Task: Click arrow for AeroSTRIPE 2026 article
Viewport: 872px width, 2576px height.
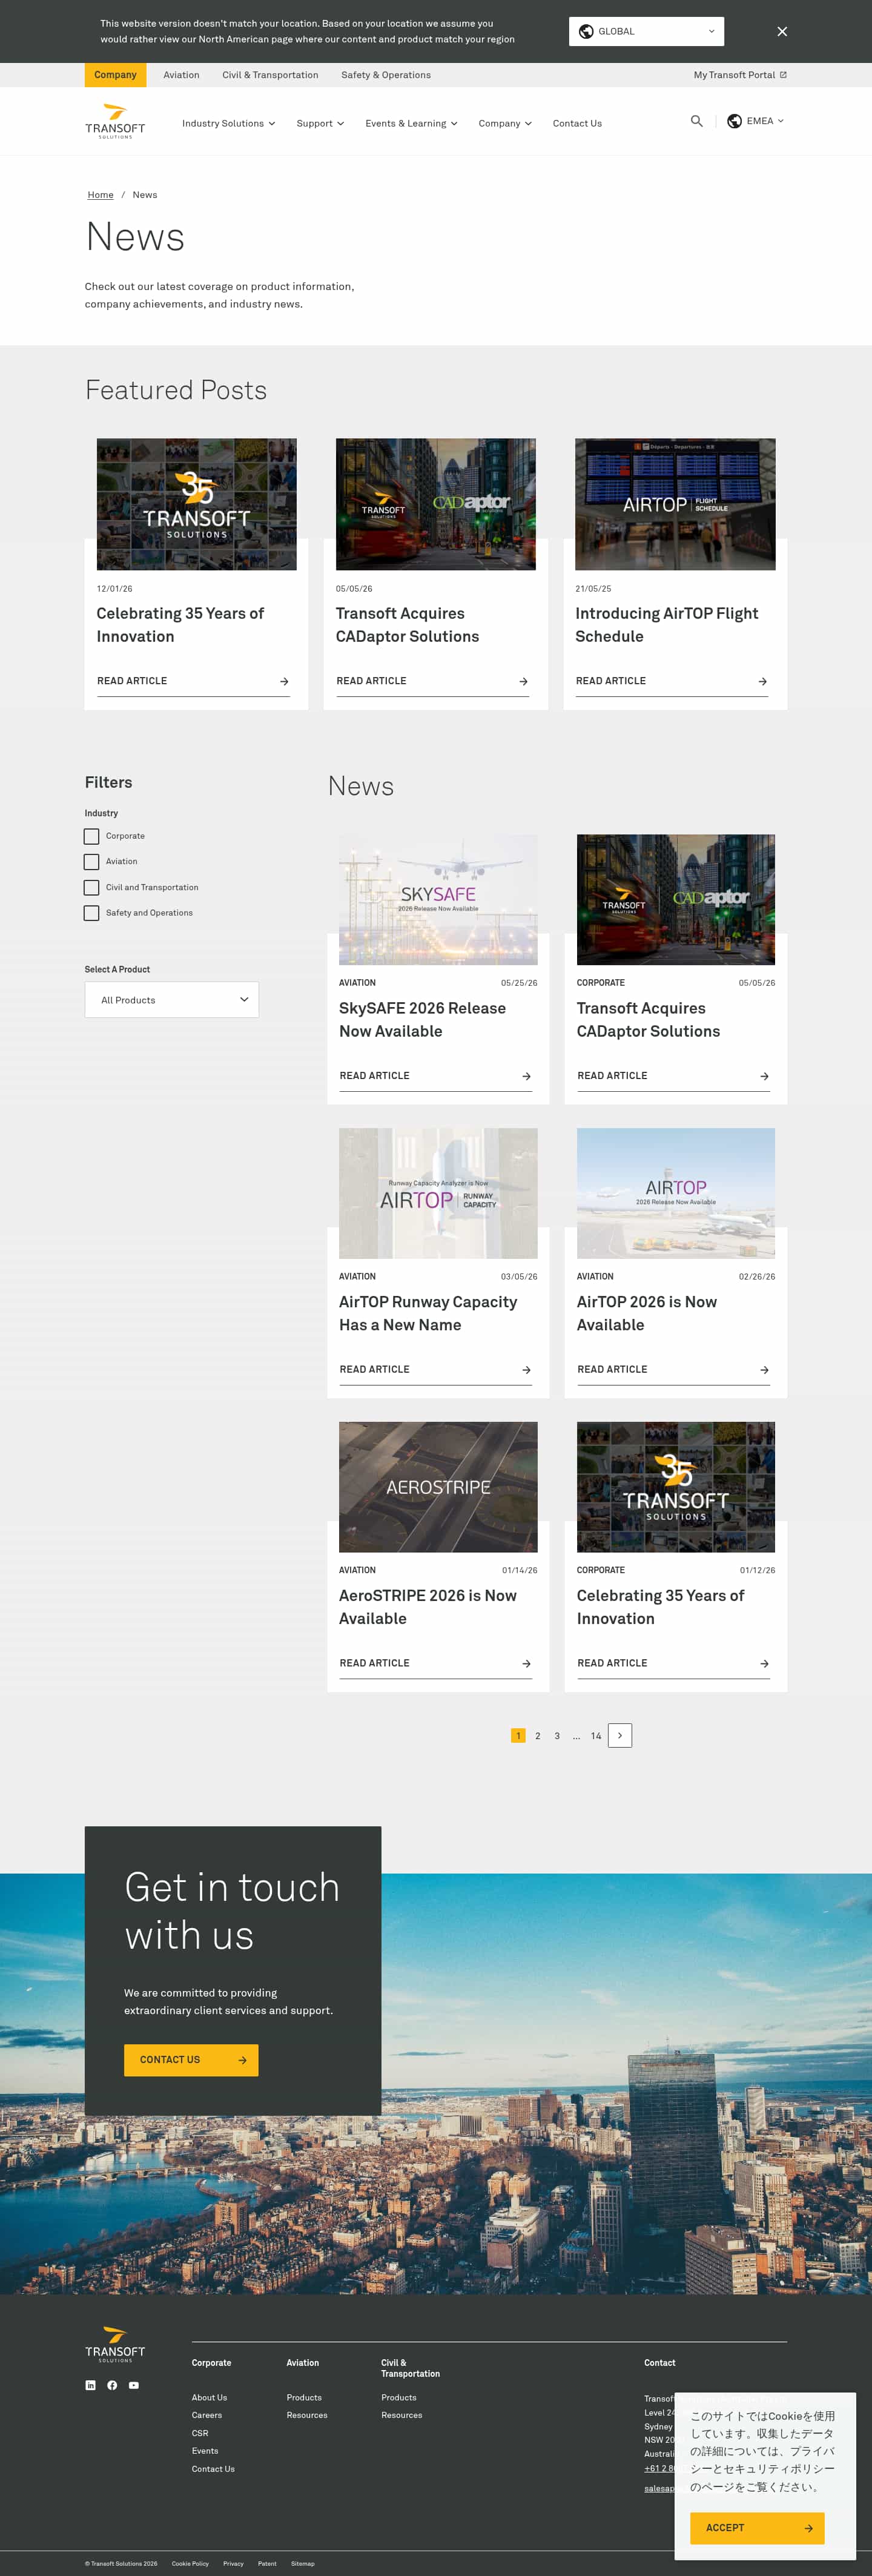Action: tap(526, 1664)
